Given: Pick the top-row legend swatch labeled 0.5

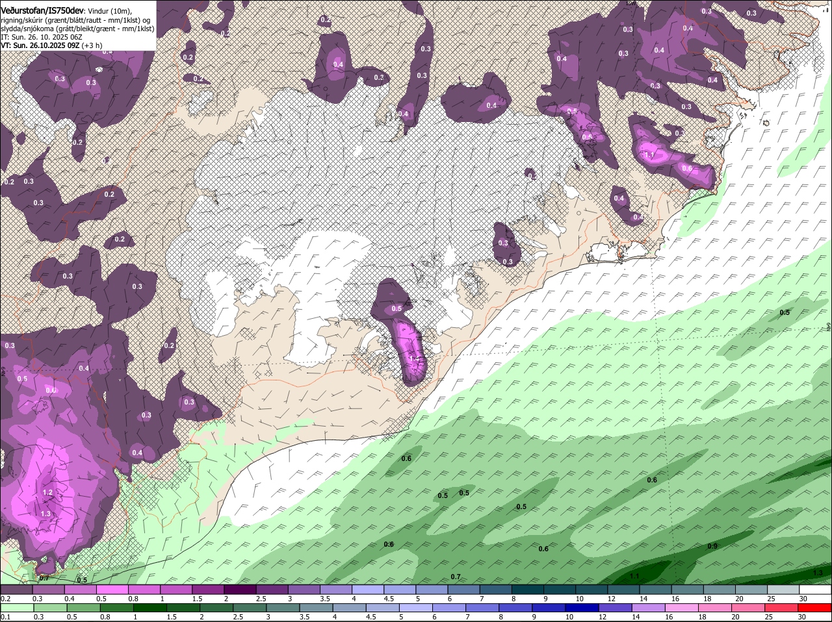Looking at the screenshot, I should click(x=112, y=590).
